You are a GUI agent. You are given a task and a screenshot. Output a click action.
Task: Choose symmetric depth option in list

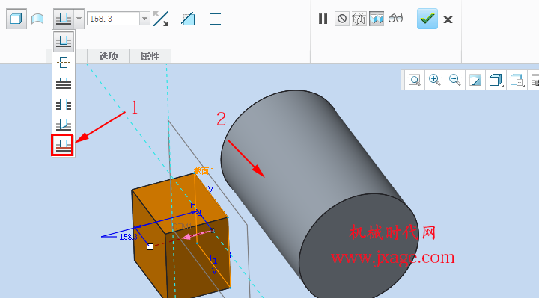[64, 63]
